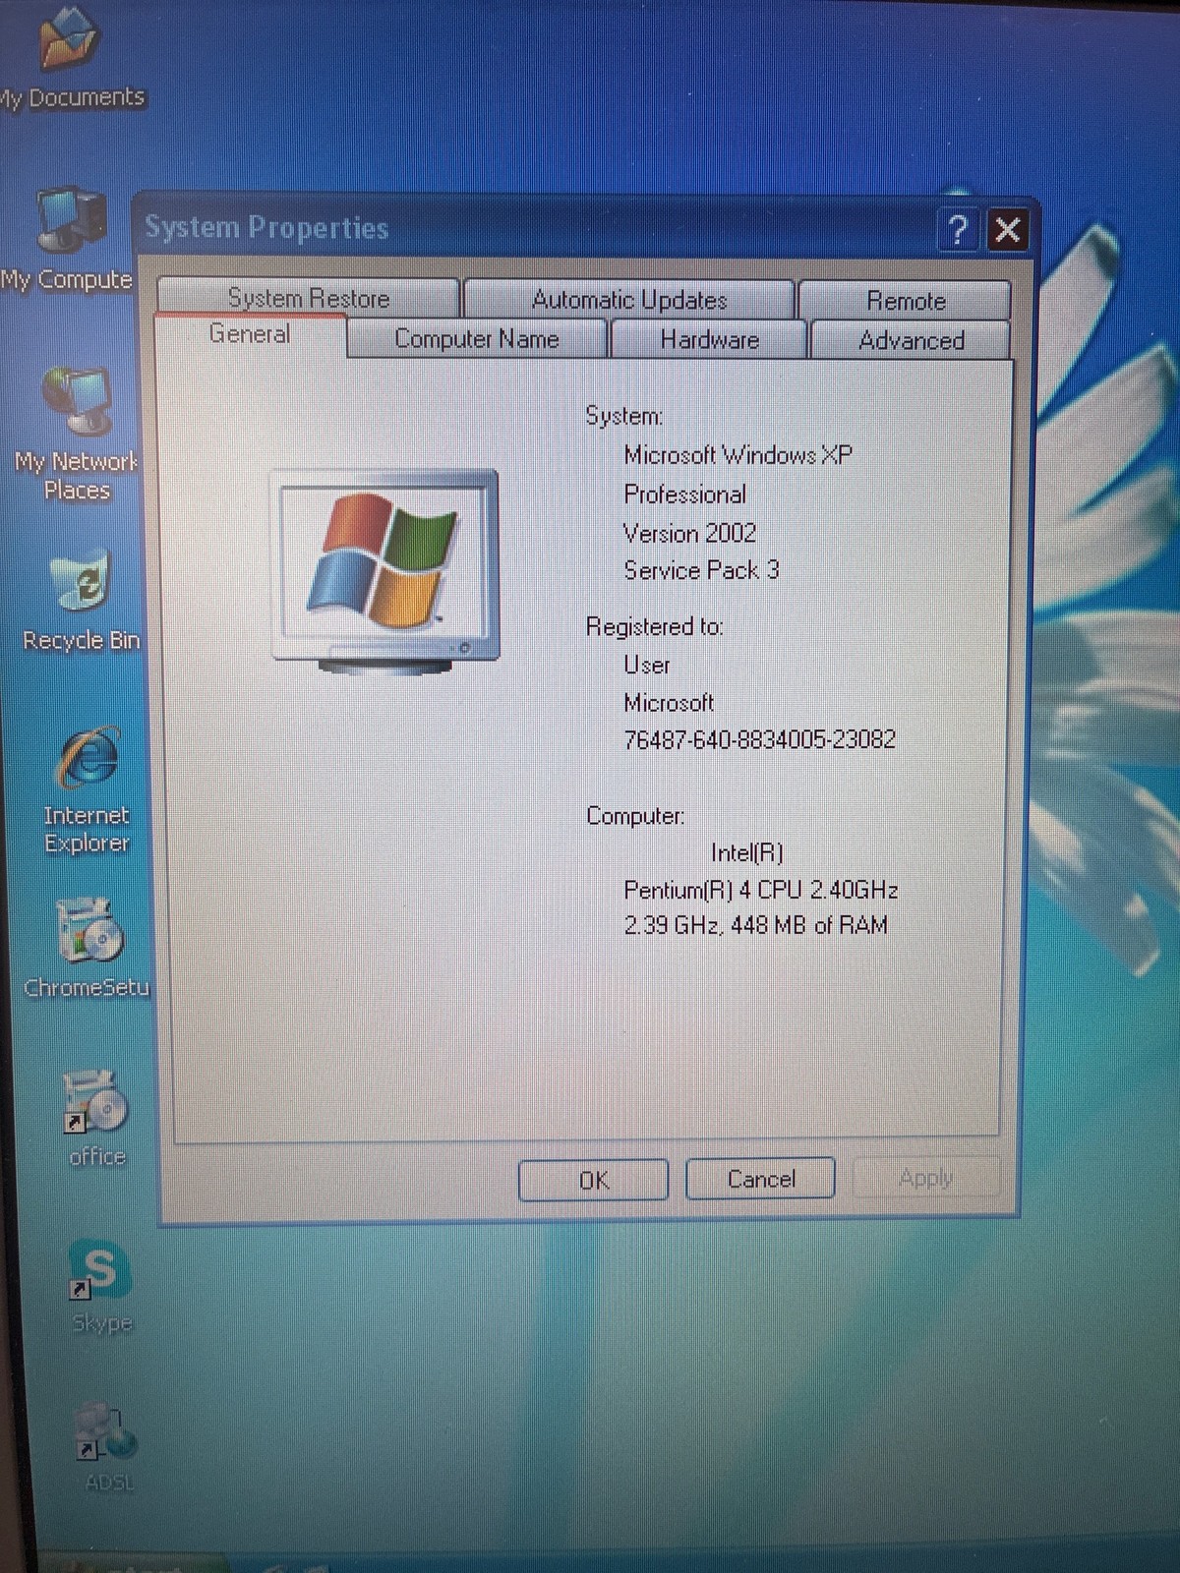Switch to the Automatic Updates tab

629,299
